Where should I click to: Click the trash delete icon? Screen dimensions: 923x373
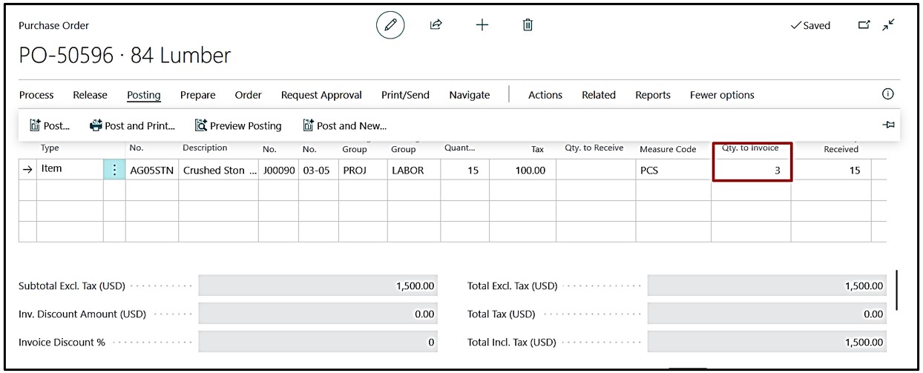coord(528,25)
